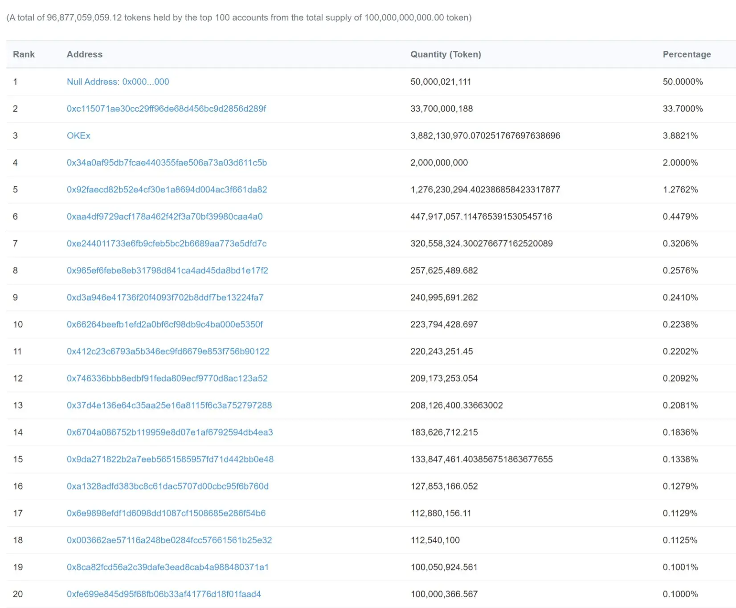Click the 0.2092% percentage value
The image size is (736, 608).
[x=680, y=378]
